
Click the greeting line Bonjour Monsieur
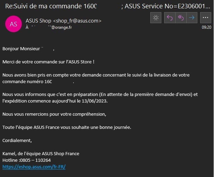click(x=21, y=49)
